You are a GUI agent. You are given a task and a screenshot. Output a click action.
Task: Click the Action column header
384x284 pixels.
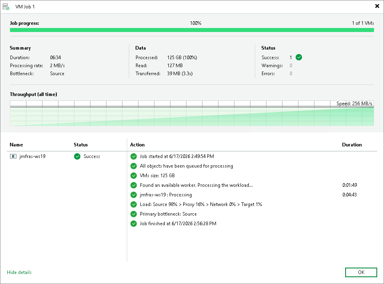click(x=137, y=145)
